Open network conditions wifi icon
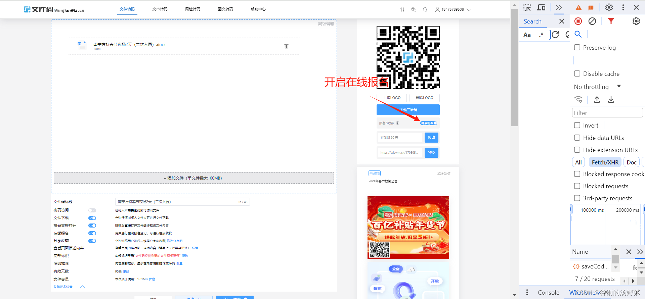The height and width of the screenshot is (299, 645). (x=578, y=99)
